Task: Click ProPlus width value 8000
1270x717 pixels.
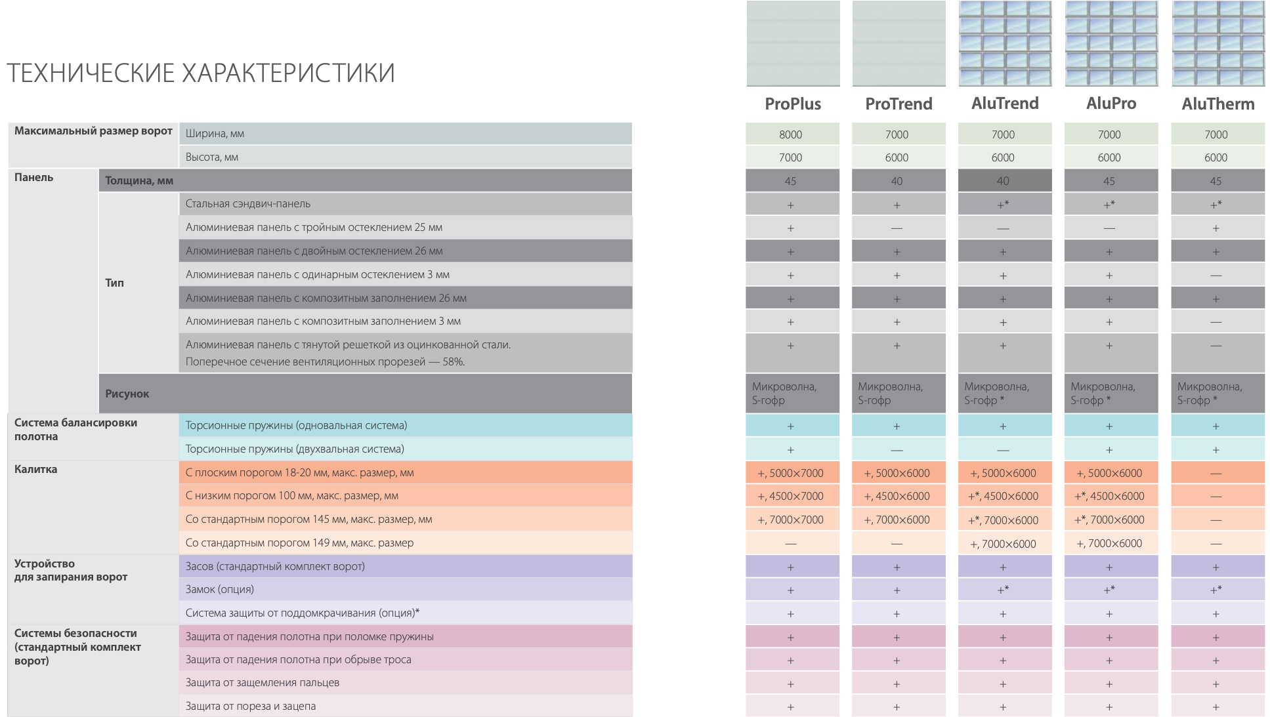Action: point(791,134)
